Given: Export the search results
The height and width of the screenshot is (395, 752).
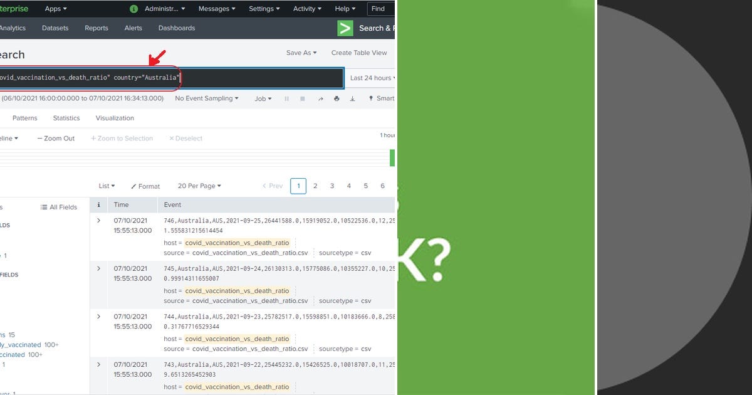Looking at the screenshot, I should [x=352, y=98].
